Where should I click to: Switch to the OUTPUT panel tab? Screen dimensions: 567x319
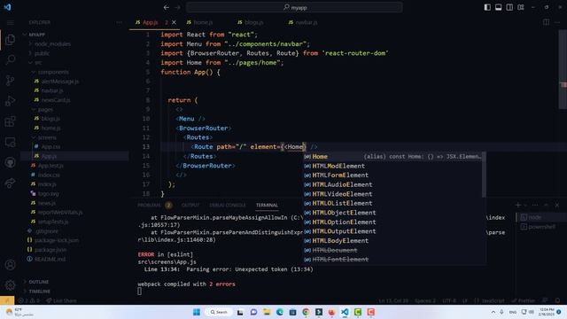point(190,205)
